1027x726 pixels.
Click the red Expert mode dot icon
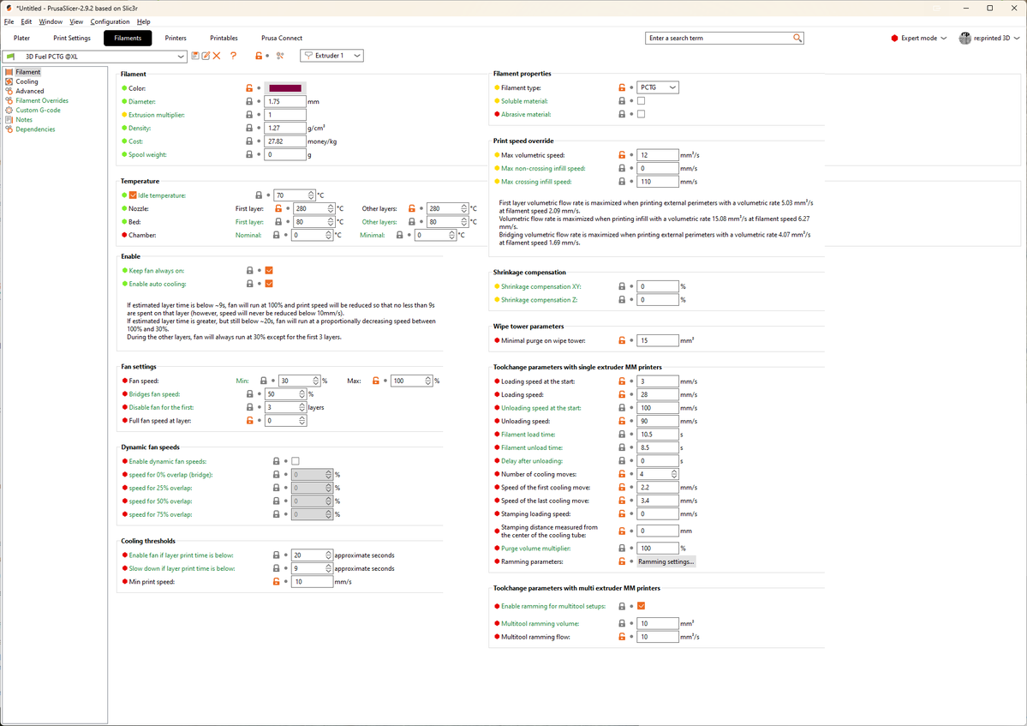[x=894, y=38]
